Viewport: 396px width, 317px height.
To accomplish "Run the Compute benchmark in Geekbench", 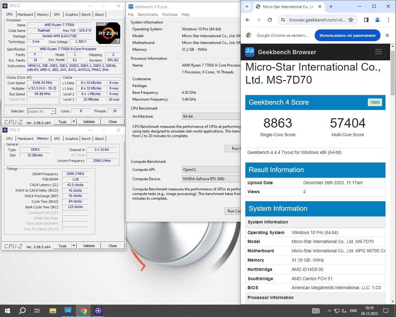I will point(233,211).
